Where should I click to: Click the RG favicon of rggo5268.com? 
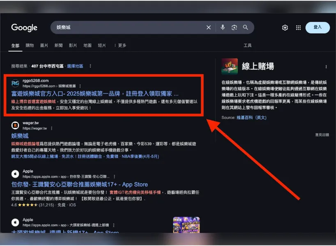(x=15, y=83)
